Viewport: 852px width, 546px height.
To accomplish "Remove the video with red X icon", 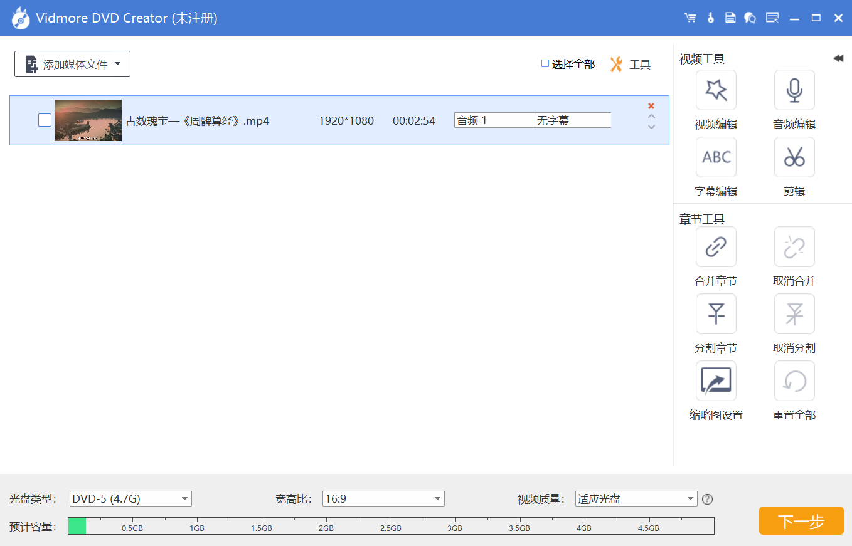I will click(x=651, y=106).
